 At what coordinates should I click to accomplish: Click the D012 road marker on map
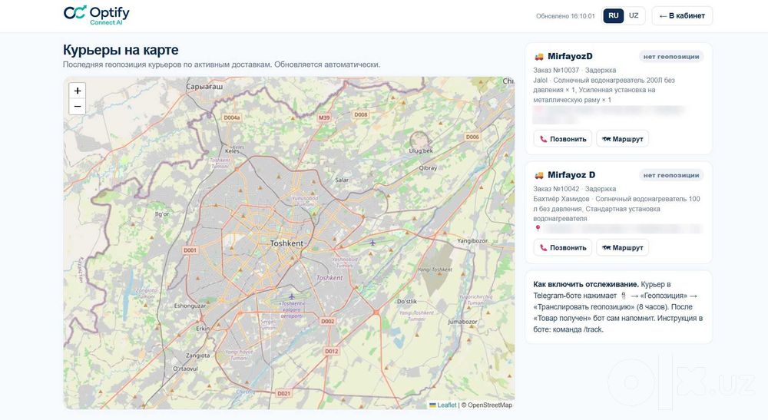[332, 351]
